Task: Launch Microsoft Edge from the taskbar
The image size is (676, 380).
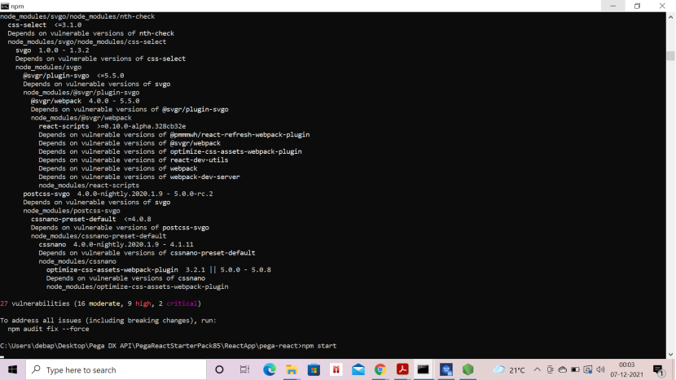Action: 270,369
